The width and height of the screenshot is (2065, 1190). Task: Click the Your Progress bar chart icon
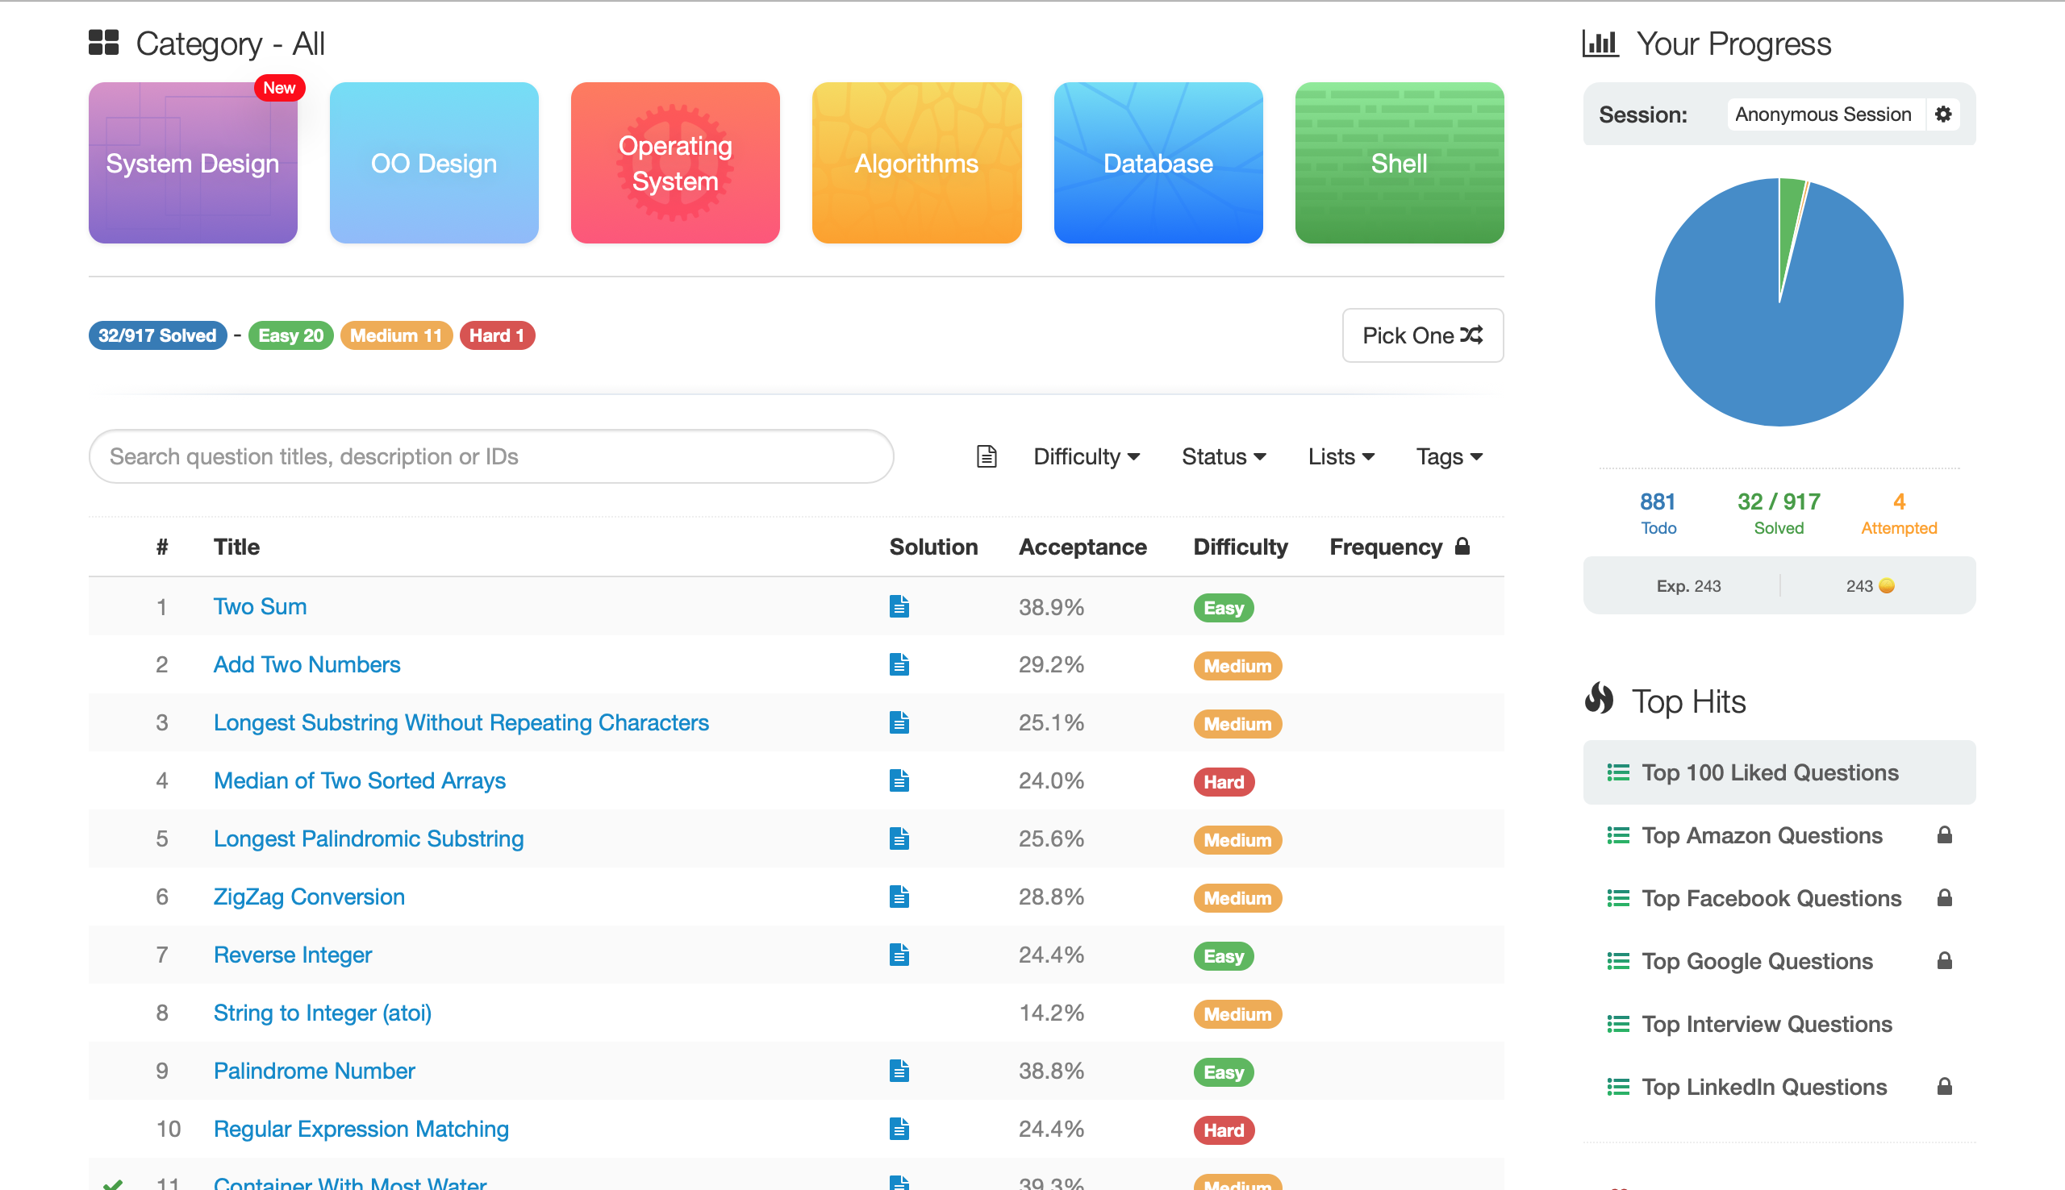(1600, 44)
